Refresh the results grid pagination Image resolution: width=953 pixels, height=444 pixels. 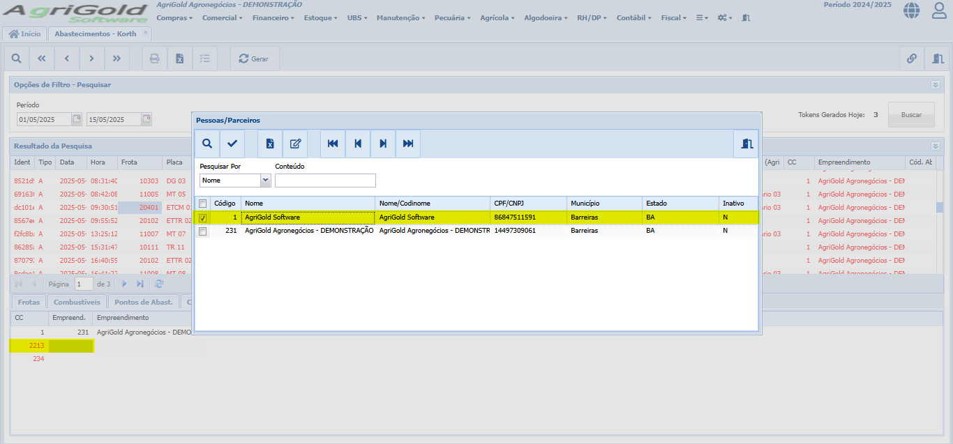159,284
